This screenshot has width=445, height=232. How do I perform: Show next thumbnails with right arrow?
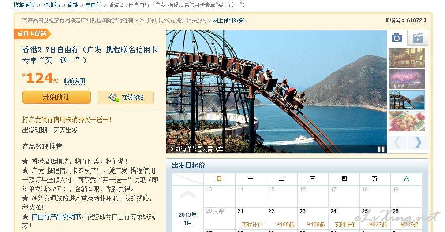[x=418, y=142]
